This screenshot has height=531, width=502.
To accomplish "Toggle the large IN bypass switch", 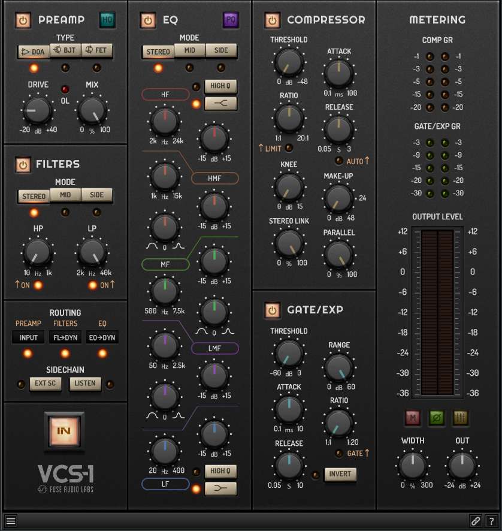I will pos(64,430).
